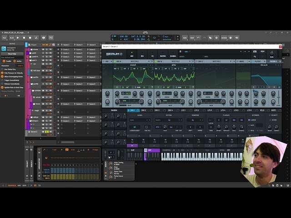Arm record on the kick bass track

(x=43, y=71)
